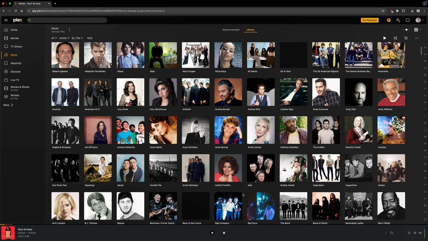Image resolution: width=428 pixels, height=241 pixels.
Task: Click the Go Premium button
Action: [x=369, y=20]
